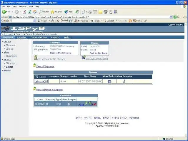Open the eHTPX footer link
Image resolution: width=188 pixels, height=141 pixels.
coord(88,118)
